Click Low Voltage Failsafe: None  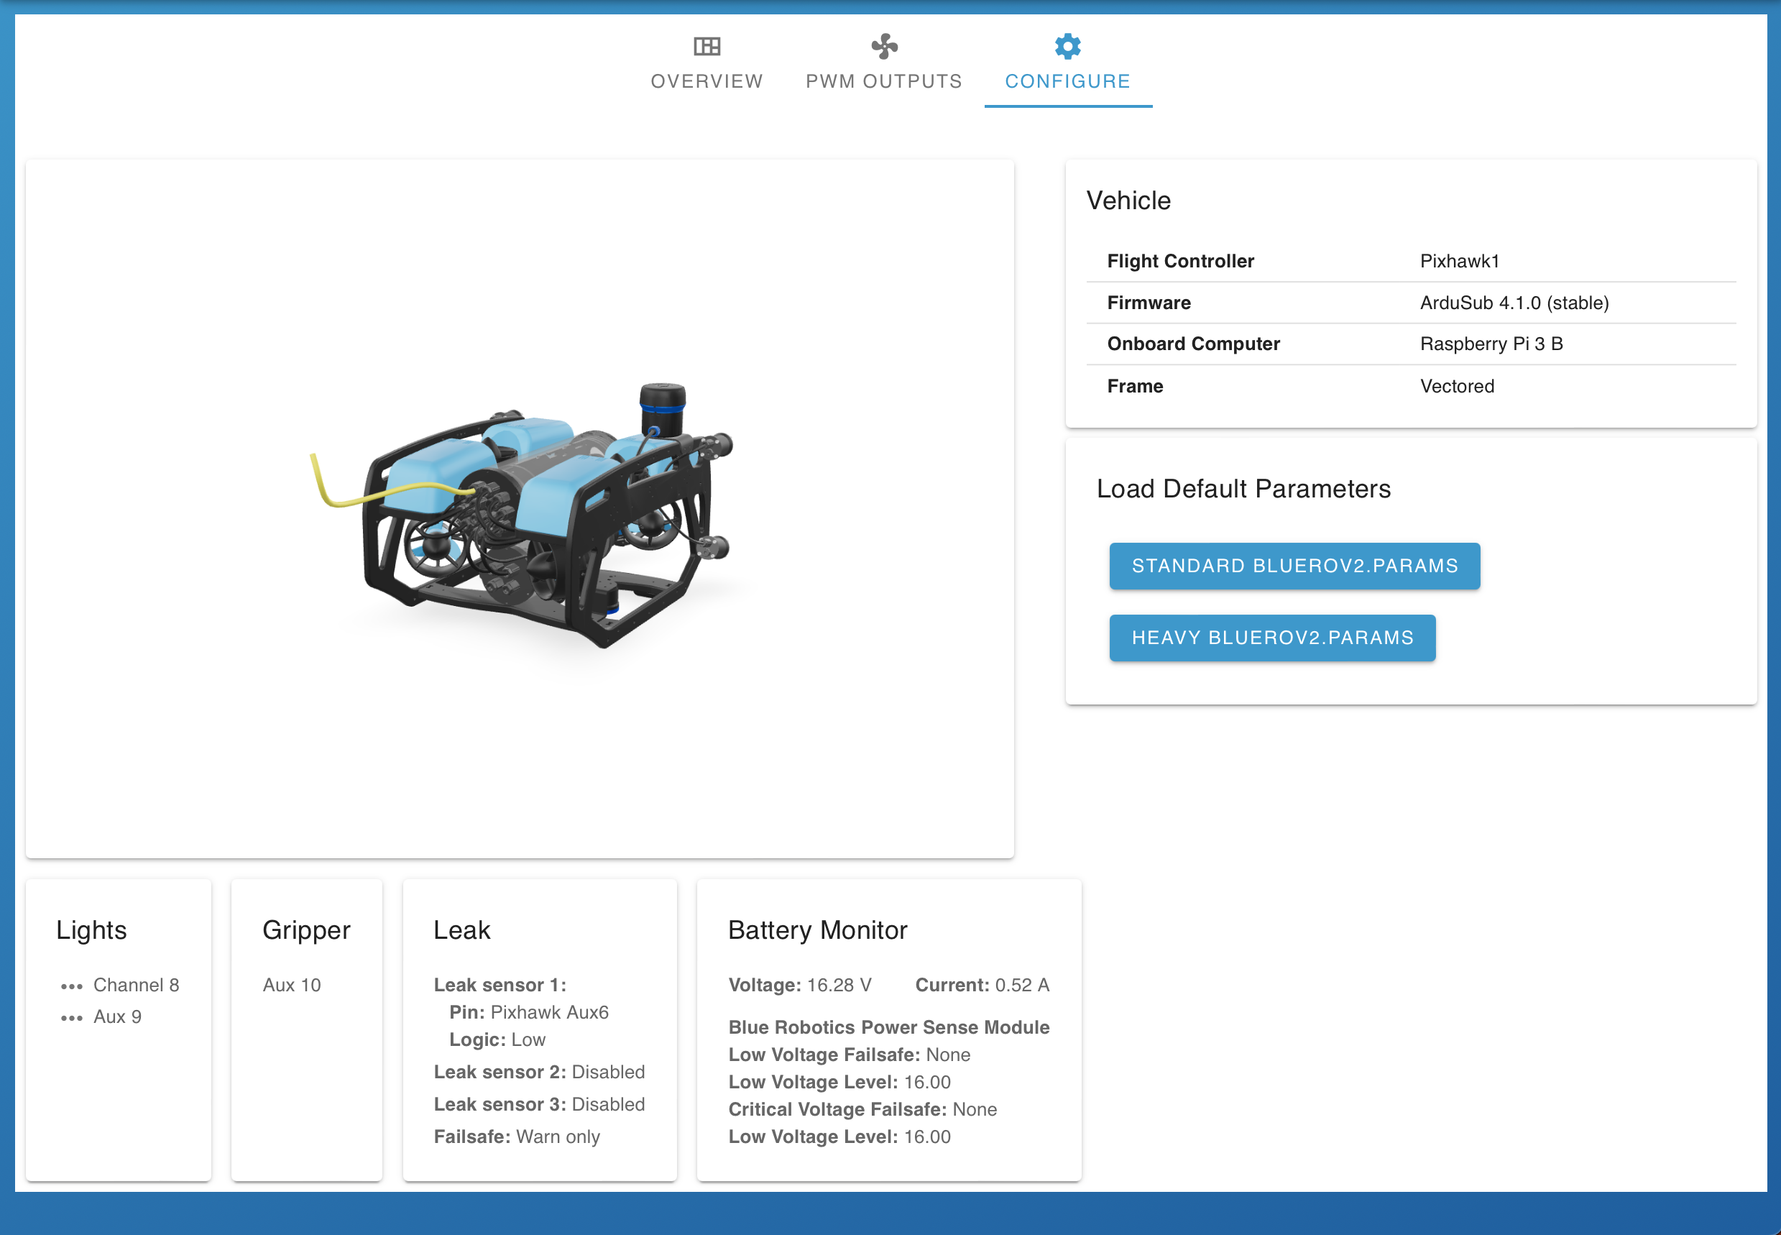coord(850,1055)
